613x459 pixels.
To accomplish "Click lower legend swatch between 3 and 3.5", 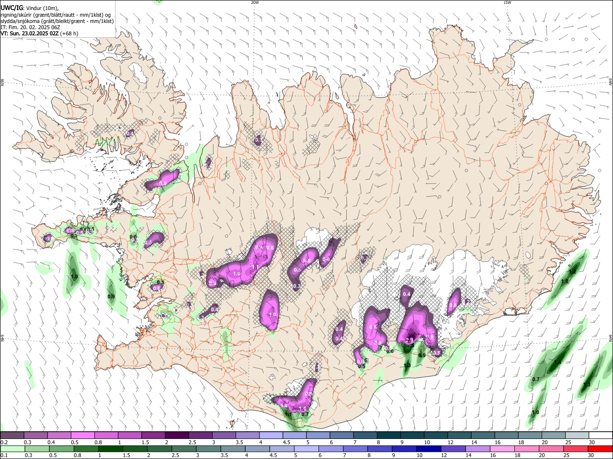I will click(x=208, y=448).
